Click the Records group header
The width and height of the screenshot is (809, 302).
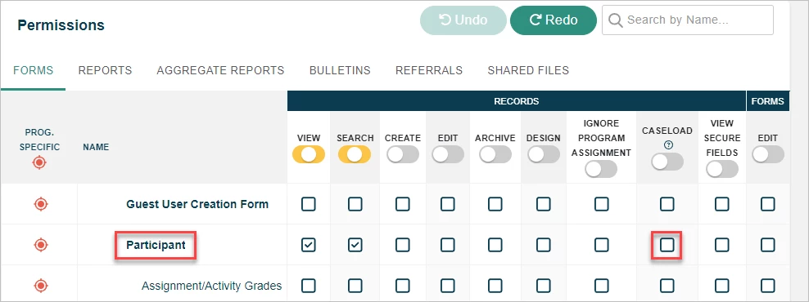point(517,101)
